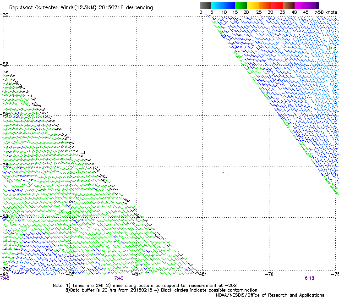Pick the yellow 20-25 knots legend segment

(x=253, y=6)
